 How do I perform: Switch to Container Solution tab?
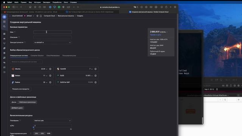point(37,56)
